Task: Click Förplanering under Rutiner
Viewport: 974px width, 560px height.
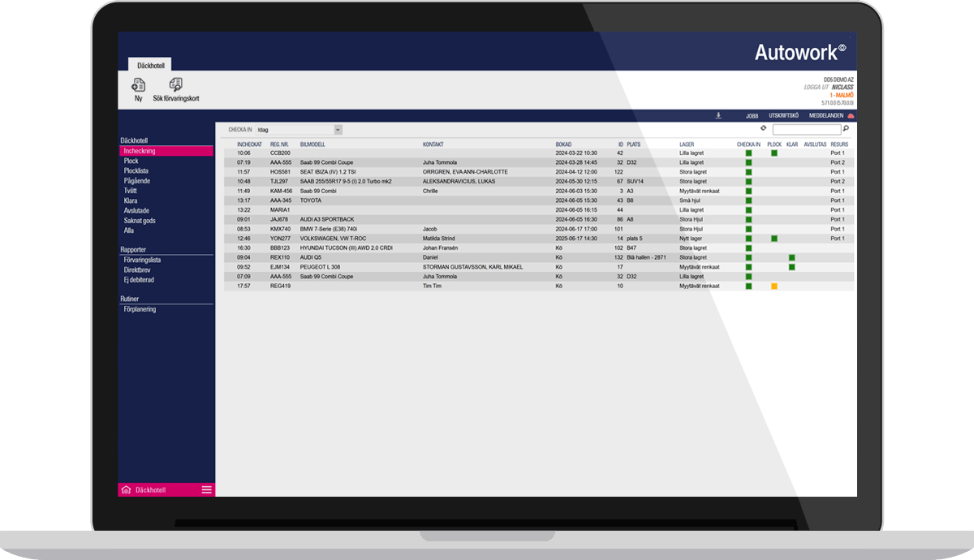Action: point(140,309)
